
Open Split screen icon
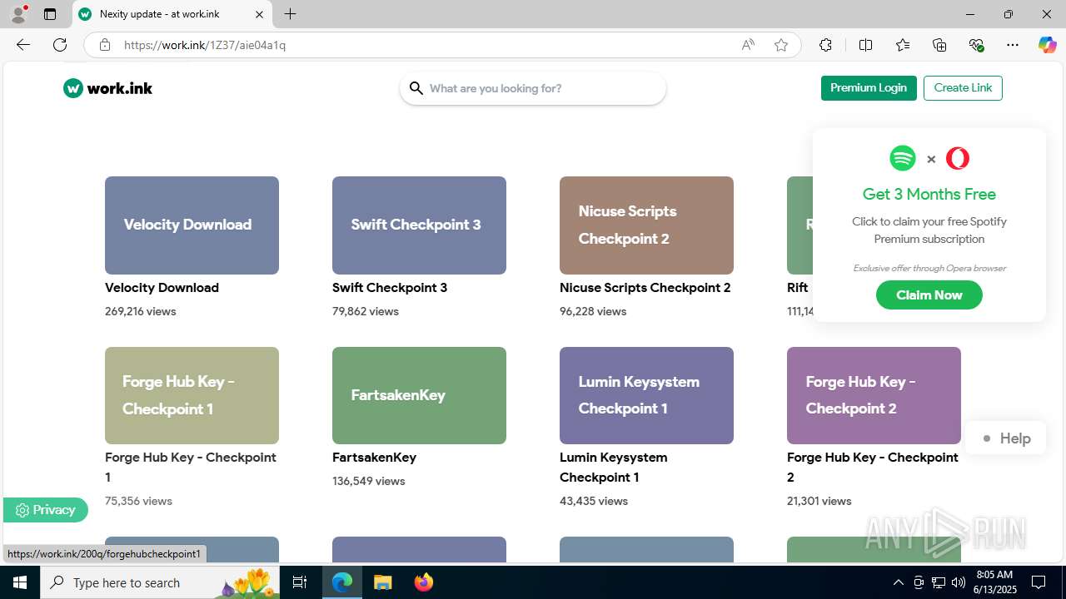click(865, 45)
